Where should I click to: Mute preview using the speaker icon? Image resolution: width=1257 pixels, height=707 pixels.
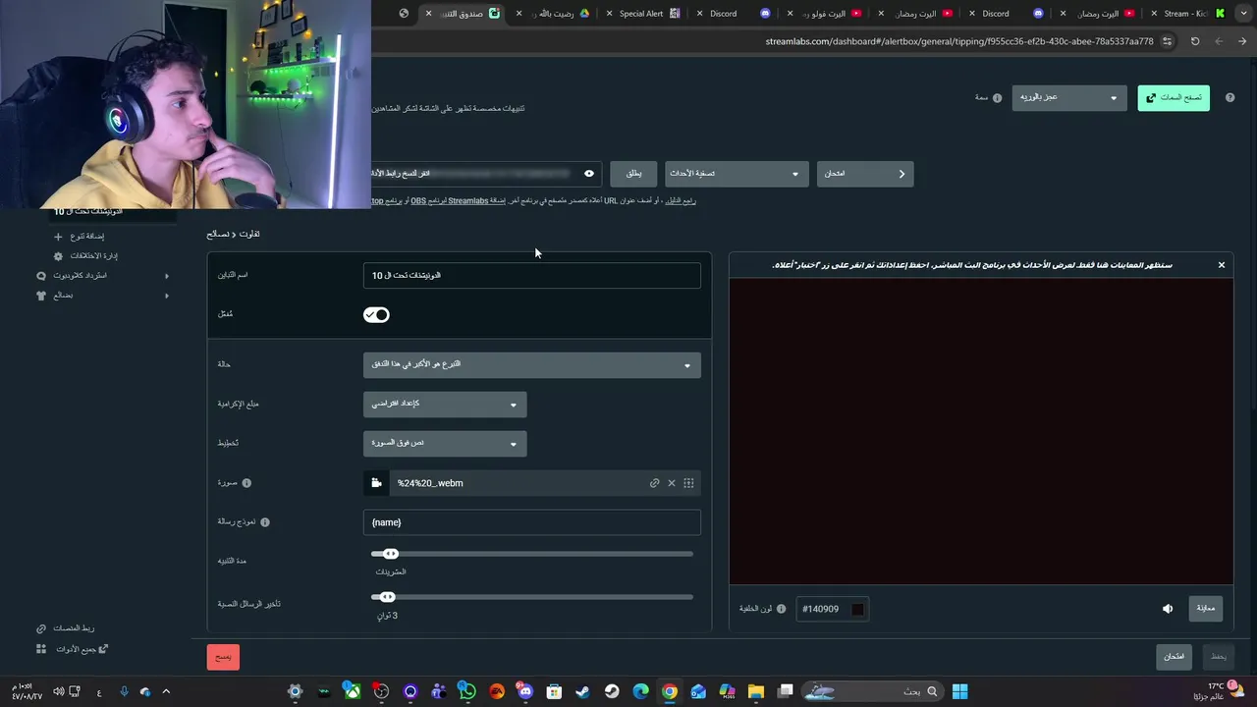click(1168, 609)
